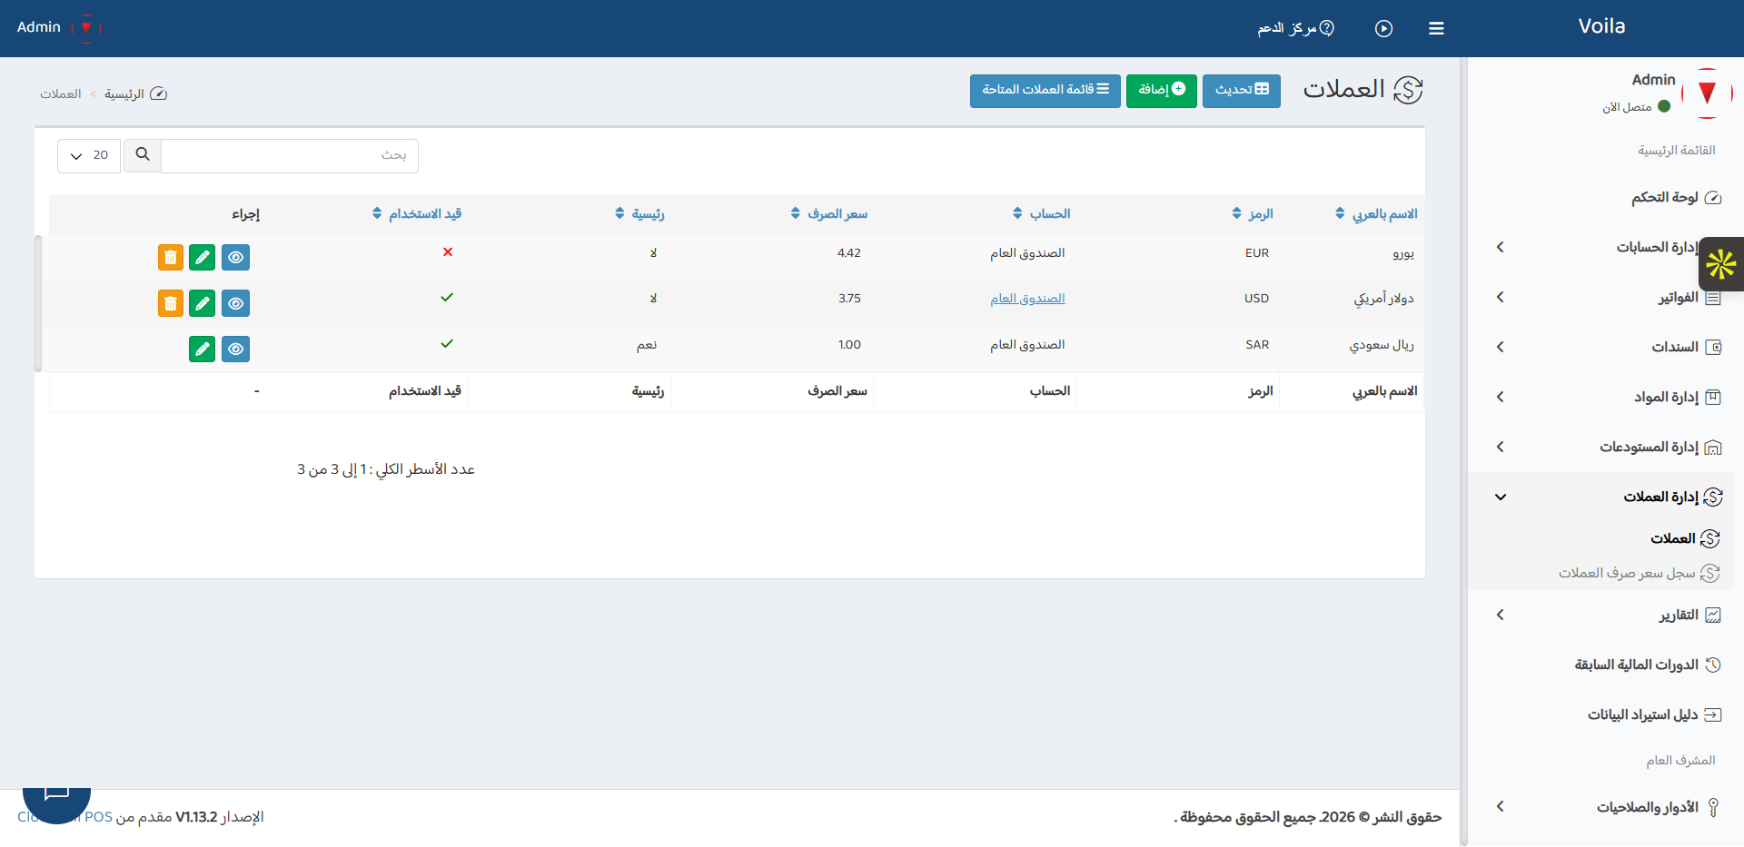1744x847 pixels.
Task: Open الدورات المالية السابقة sidebar item
Action: point(1647,665)
